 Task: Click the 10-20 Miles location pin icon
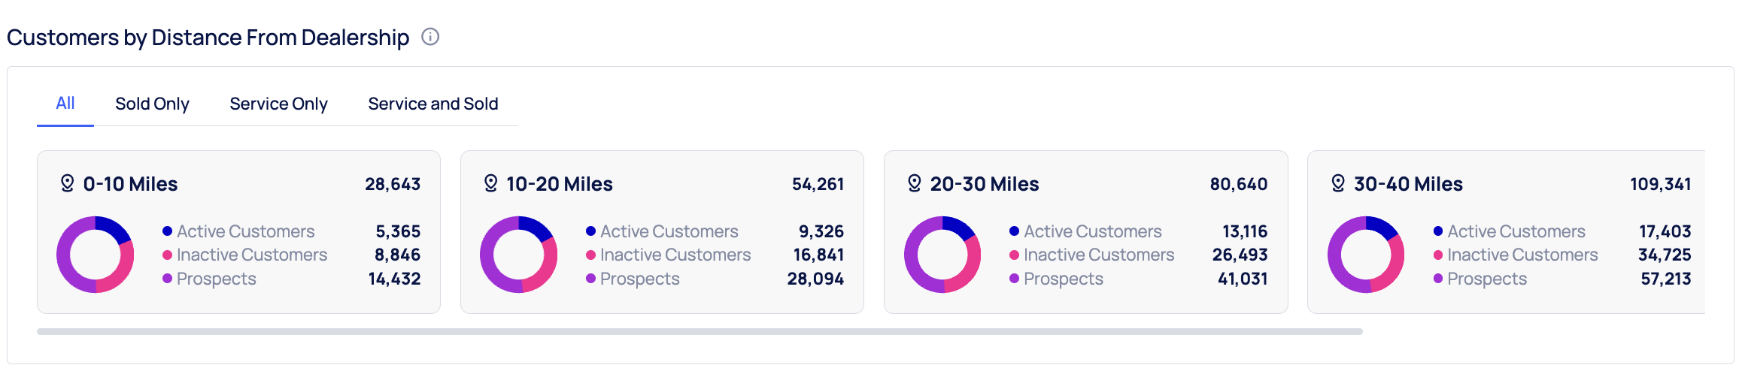click(x=490, y=183)
